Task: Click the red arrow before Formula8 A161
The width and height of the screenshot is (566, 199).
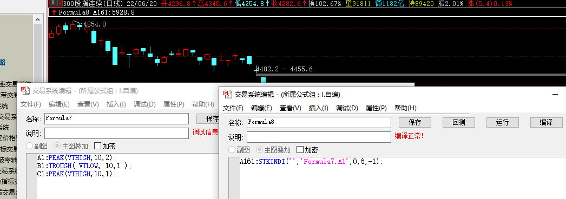Action: click(x=54, y=12)
